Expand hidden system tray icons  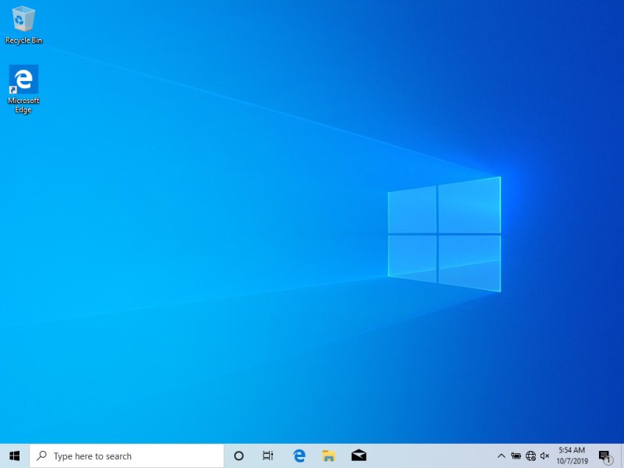click(x=502, y=456)
